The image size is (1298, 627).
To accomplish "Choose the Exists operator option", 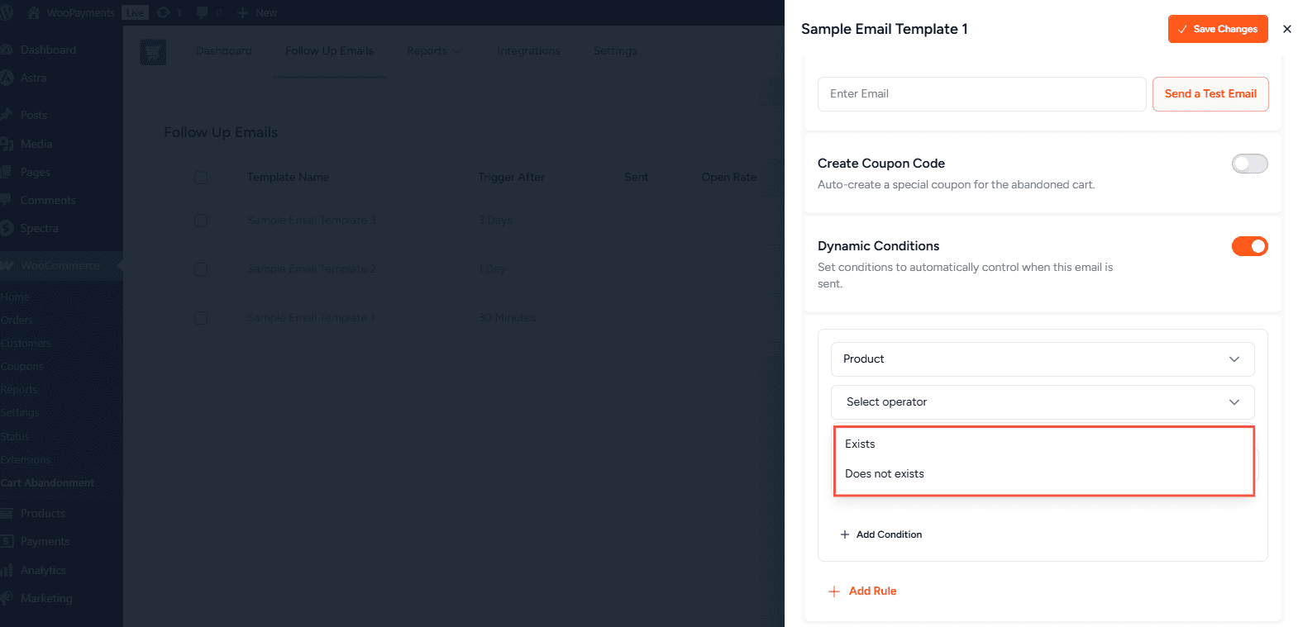I will coord(860,444).
